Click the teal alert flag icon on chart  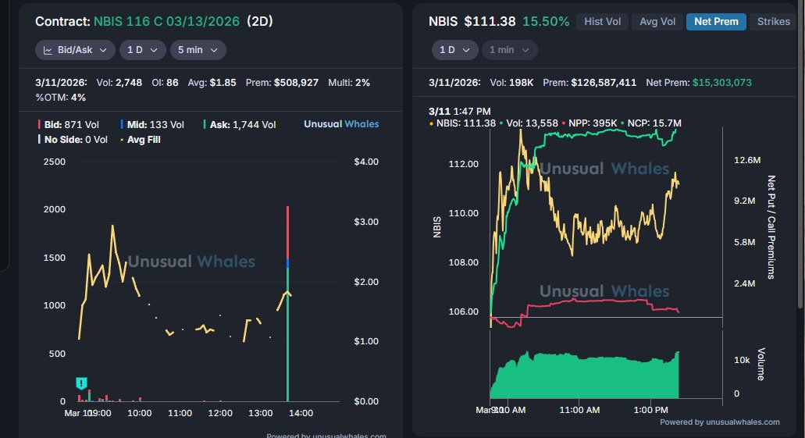81,383
